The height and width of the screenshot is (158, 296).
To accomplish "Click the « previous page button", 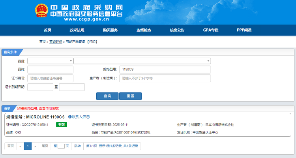I will coord(20,146).
